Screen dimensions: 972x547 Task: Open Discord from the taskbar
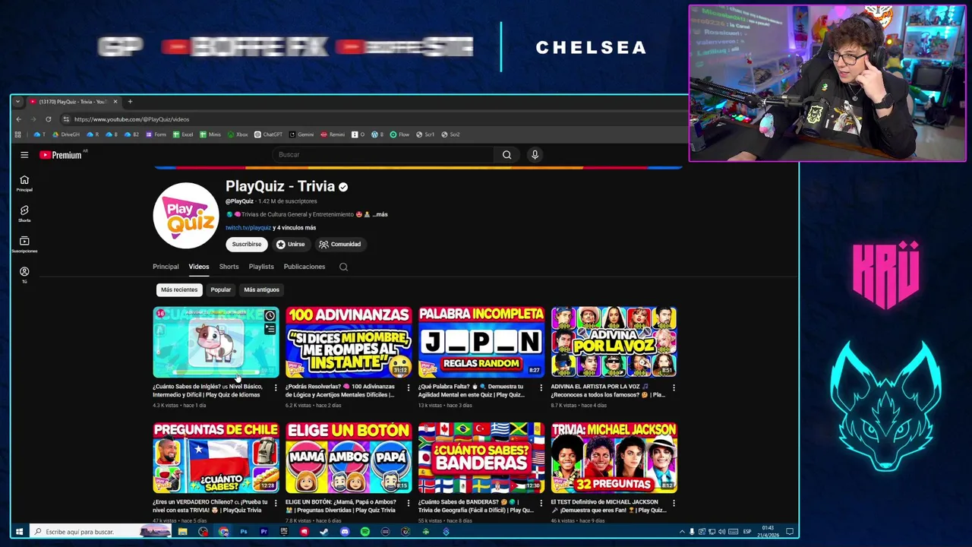pyautogui.click(x=345, y=532)
